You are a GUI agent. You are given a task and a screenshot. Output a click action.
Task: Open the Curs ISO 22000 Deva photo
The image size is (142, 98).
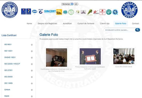tap(124, 56)
